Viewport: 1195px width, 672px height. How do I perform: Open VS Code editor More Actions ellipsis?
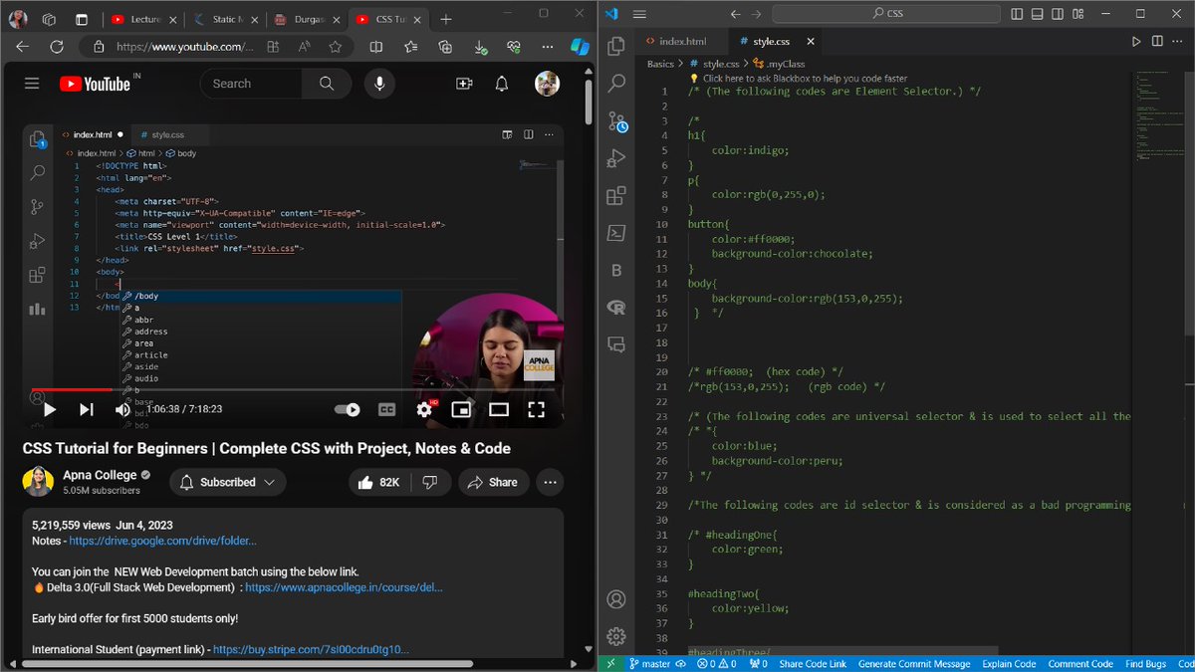(x=1179, y=42)
